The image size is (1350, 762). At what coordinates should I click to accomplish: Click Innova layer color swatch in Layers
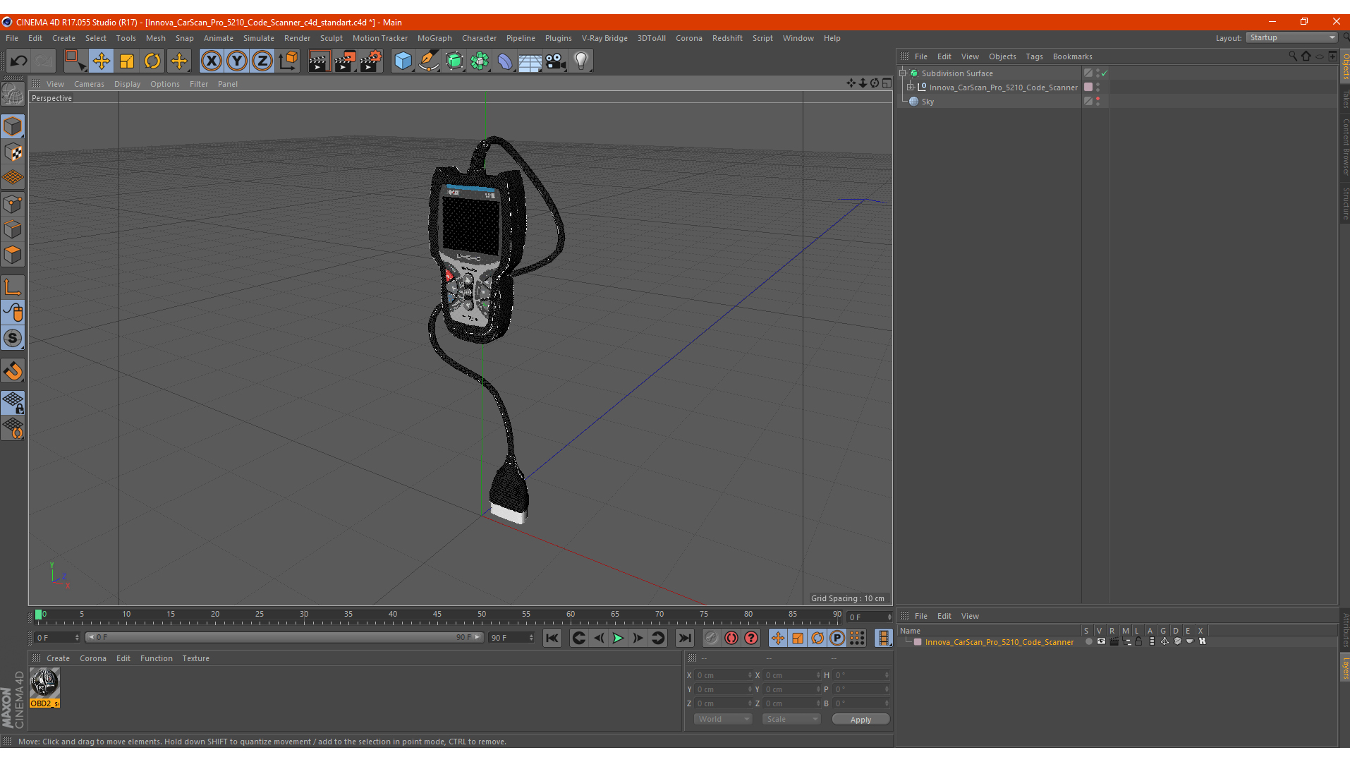(918, 642)
